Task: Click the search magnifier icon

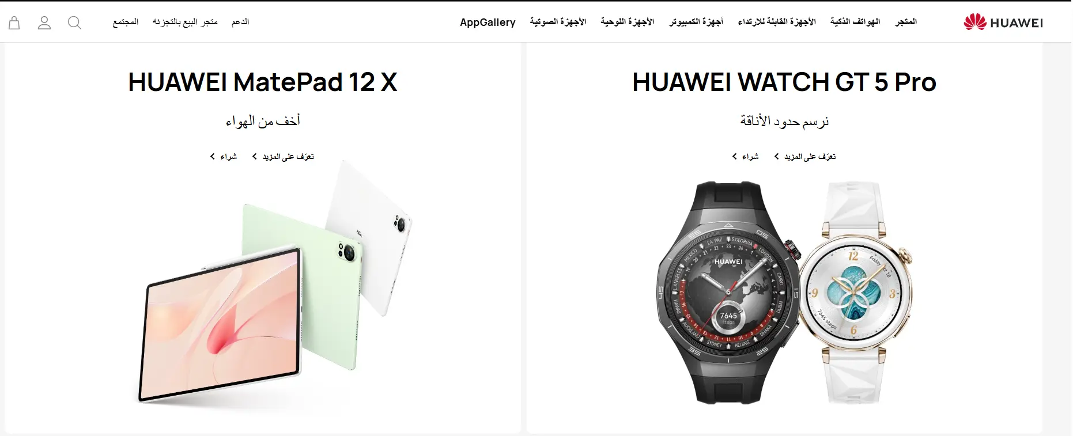Action: point(74,22)
